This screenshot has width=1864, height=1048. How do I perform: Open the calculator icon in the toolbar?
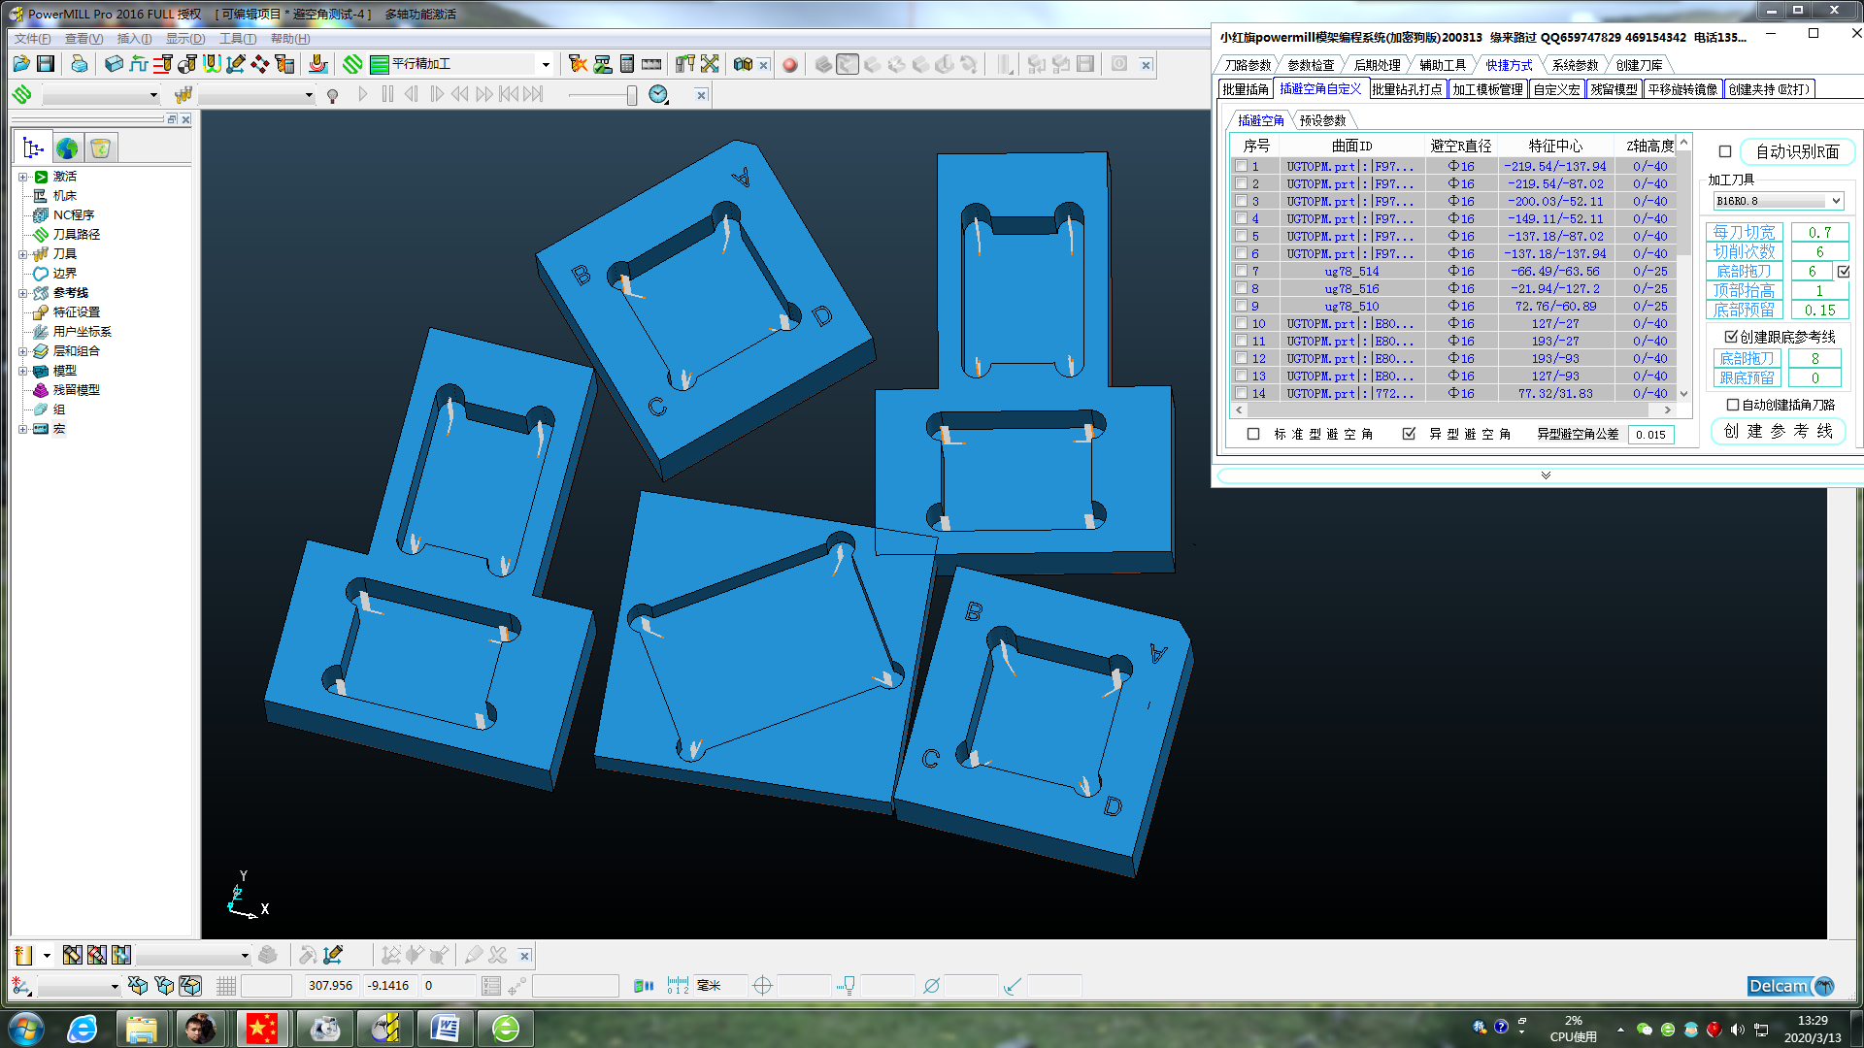coord(627,64)
